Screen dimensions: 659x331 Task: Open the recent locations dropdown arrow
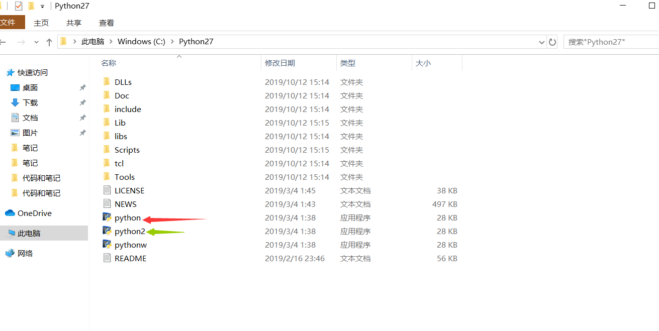[x=36, y=42]
